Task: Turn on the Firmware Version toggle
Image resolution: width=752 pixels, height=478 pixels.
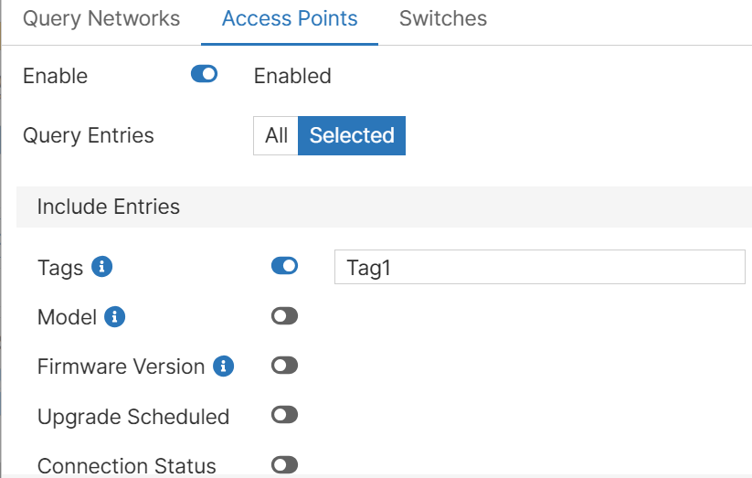Action: [x=284, y=366]
